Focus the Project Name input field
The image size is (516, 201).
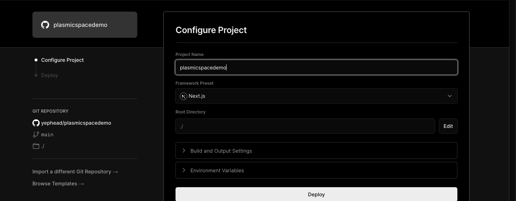tap(316, 68)
